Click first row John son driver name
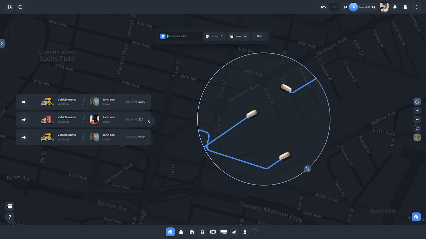 (x=108, y=100)
